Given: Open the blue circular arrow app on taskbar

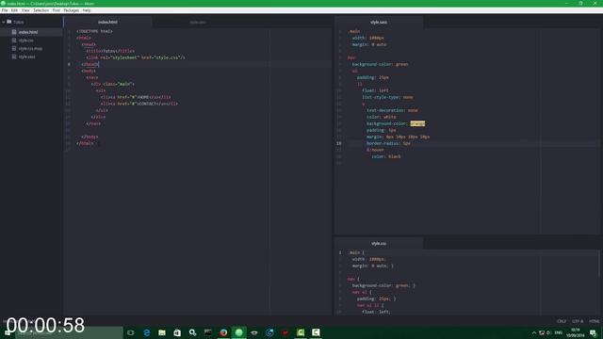Looking at the screenshot, I should 269,332.
